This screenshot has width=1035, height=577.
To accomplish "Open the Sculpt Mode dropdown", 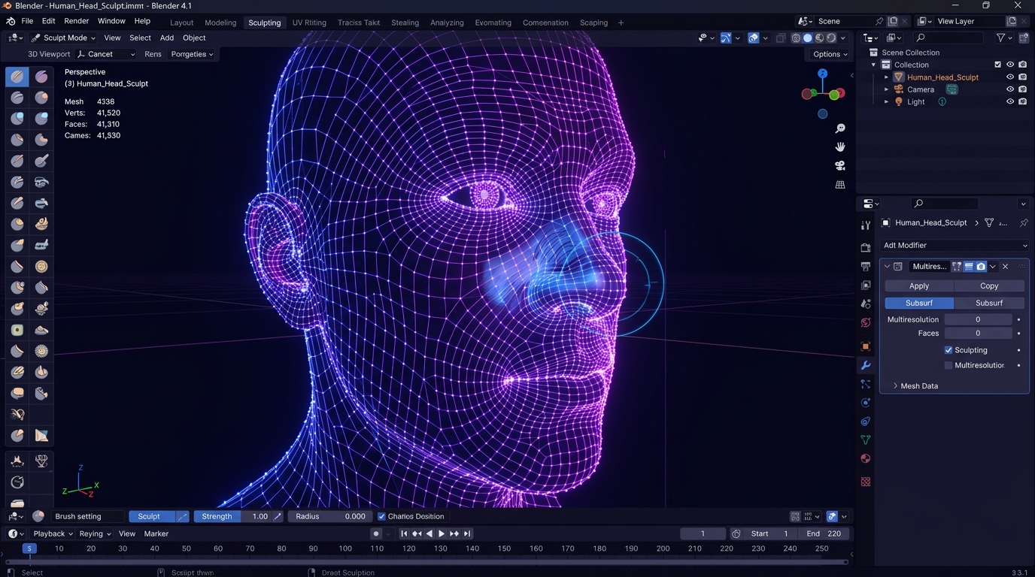I will (63, 38).
